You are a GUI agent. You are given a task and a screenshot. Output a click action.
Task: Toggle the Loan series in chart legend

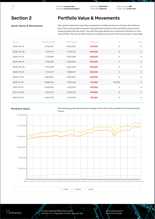[x=88, y=189]
